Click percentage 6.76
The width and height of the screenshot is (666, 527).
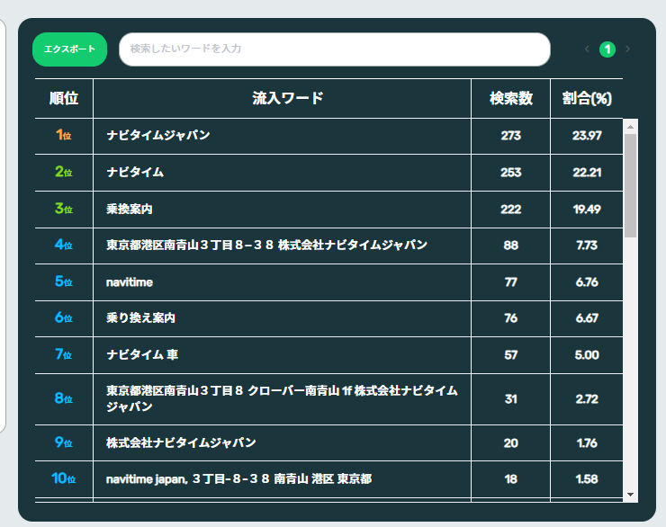[587, 282]
